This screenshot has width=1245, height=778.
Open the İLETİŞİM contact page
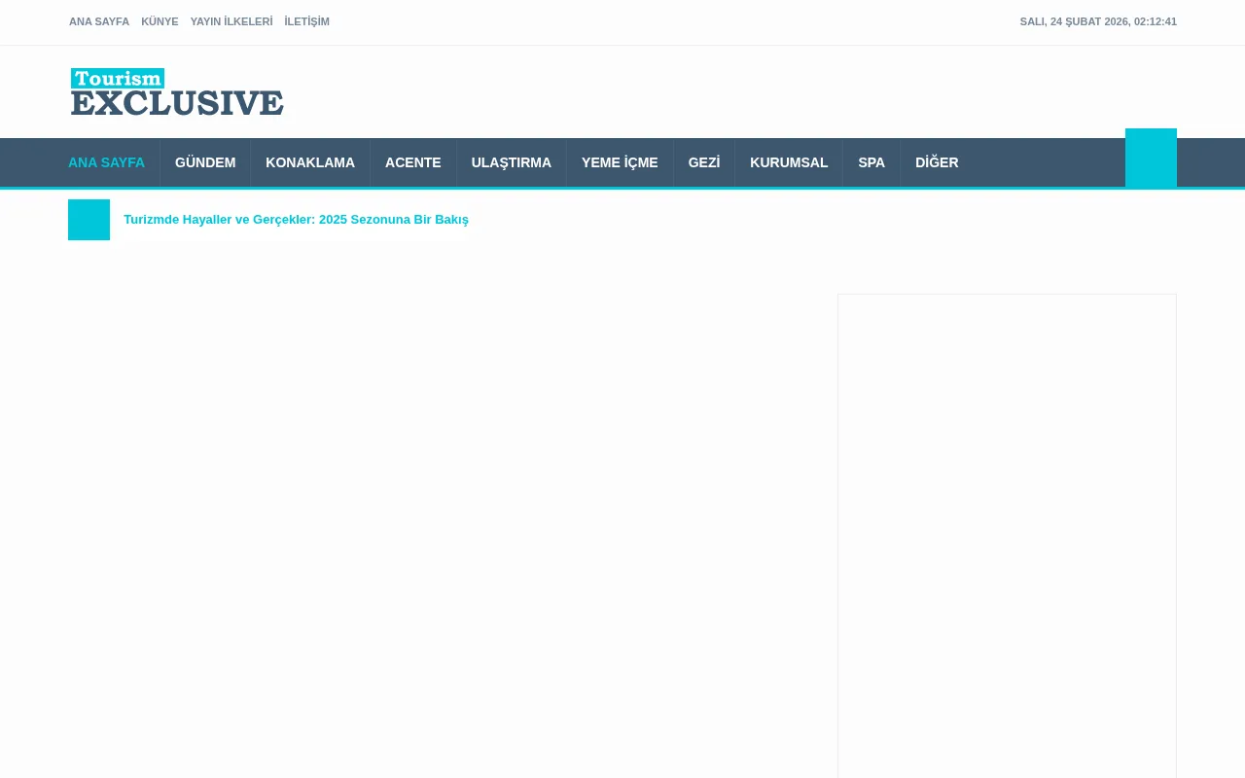click(306, 21)
